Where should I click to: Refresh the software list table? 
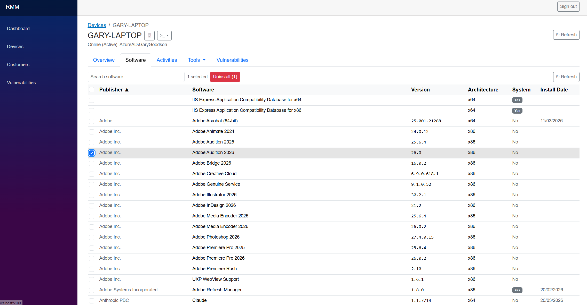tap(566, 77)
